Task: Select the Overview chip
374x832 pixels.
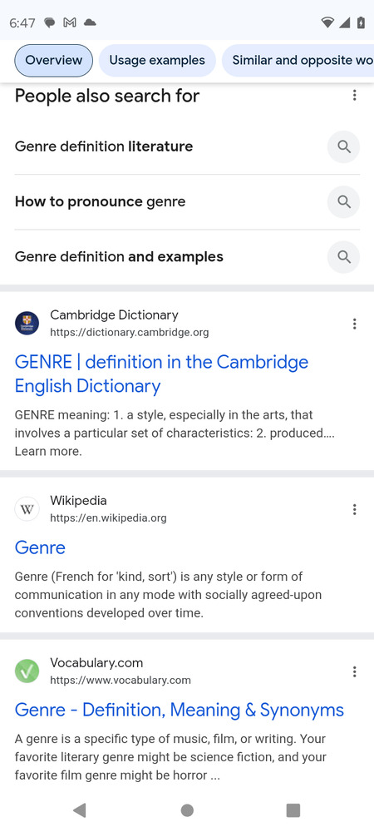Action: pyautogui.click(x=53, y=61)
